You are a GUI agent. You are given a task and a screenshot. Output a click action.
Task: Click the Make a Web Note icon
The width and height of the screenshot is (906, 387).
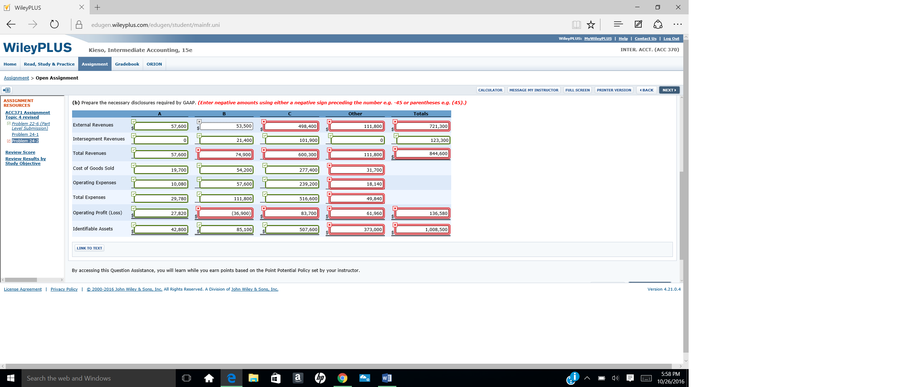click(x=638, y=24)
